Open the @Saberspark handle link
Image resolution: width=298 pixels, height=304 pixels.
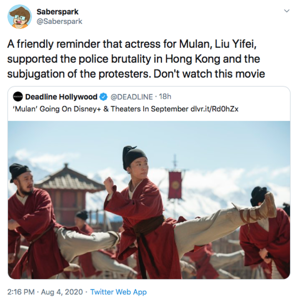pos(60,21)
